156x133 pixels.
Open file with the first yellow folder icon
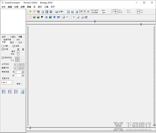tap(30, 12)
